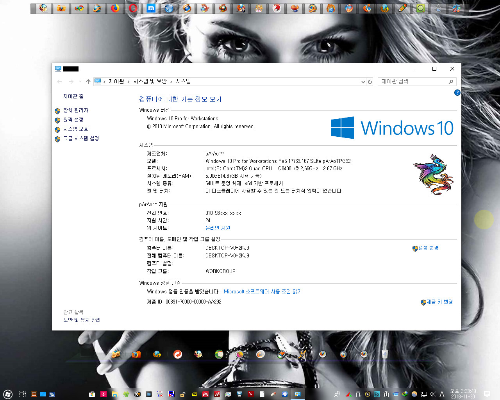Viewport: 500px width, 400px height.
Task: Open the volume speaker tray icon
Action: click(x=433, y=394)
